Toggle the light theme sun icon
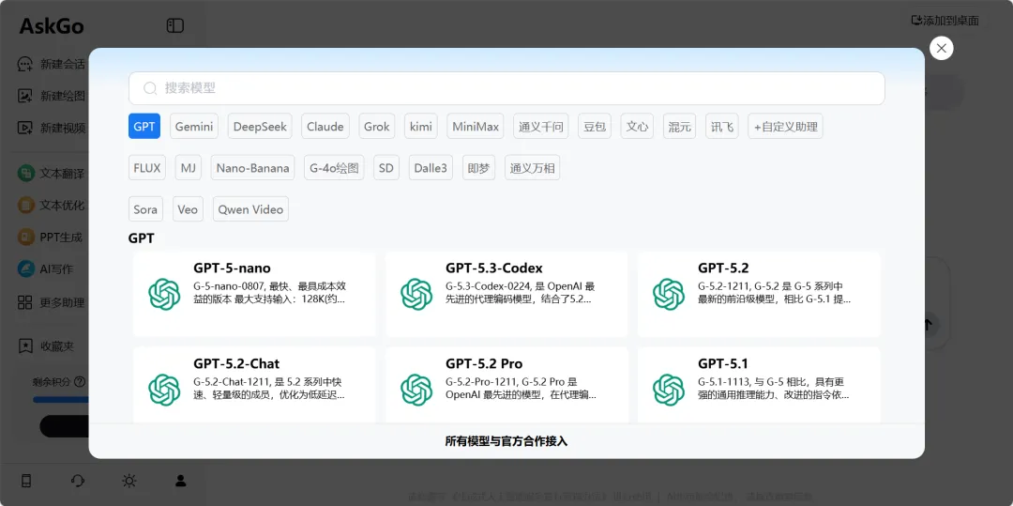The image size is (1013, 506). click(129, 481)
